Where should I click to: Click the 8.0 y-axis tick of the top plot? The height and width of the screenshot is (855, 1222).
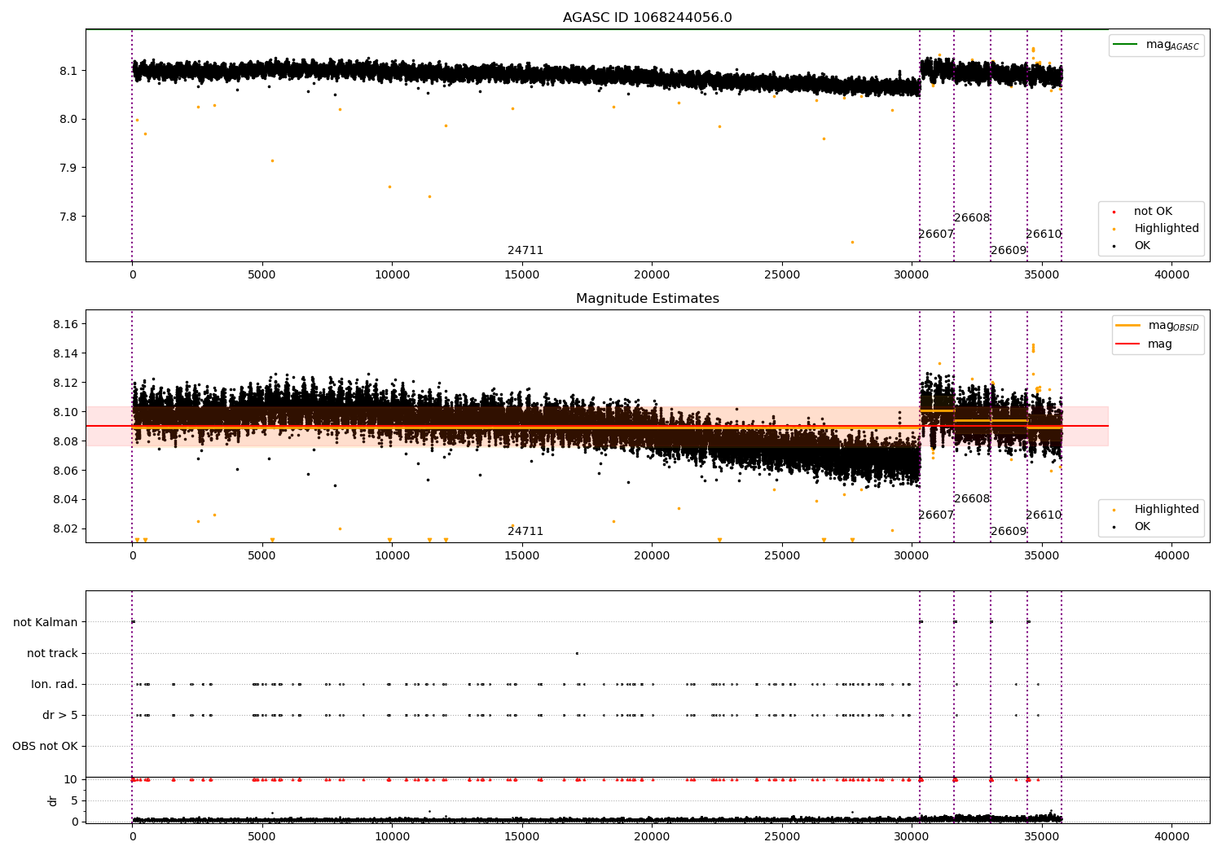68,120
